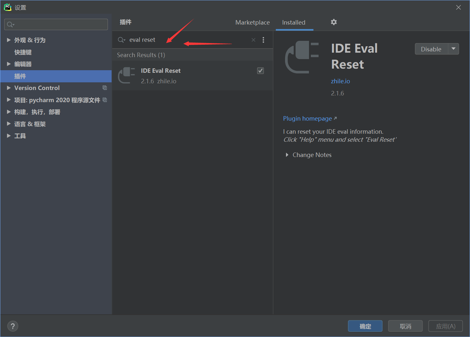Expand the 外观 & 行为 settings group
This screenshot has height=337, width=470.
[x=9, y=40]
